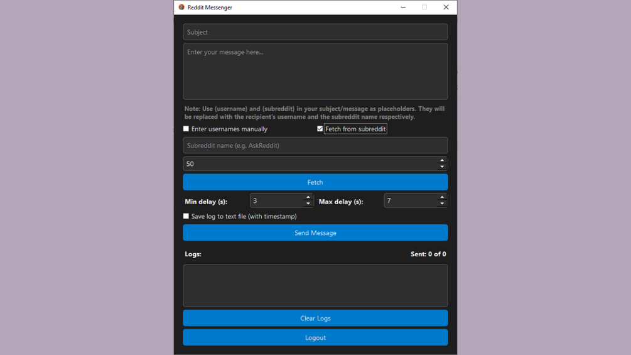Decrease the user count of 50 with its down arrow
This screenshot has width=631, height=355.
pos(442,167)
